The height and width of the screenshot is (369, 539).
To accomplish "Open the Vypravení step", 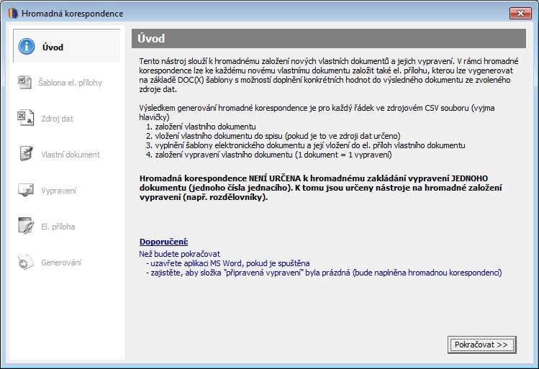I will click(58, 191).
